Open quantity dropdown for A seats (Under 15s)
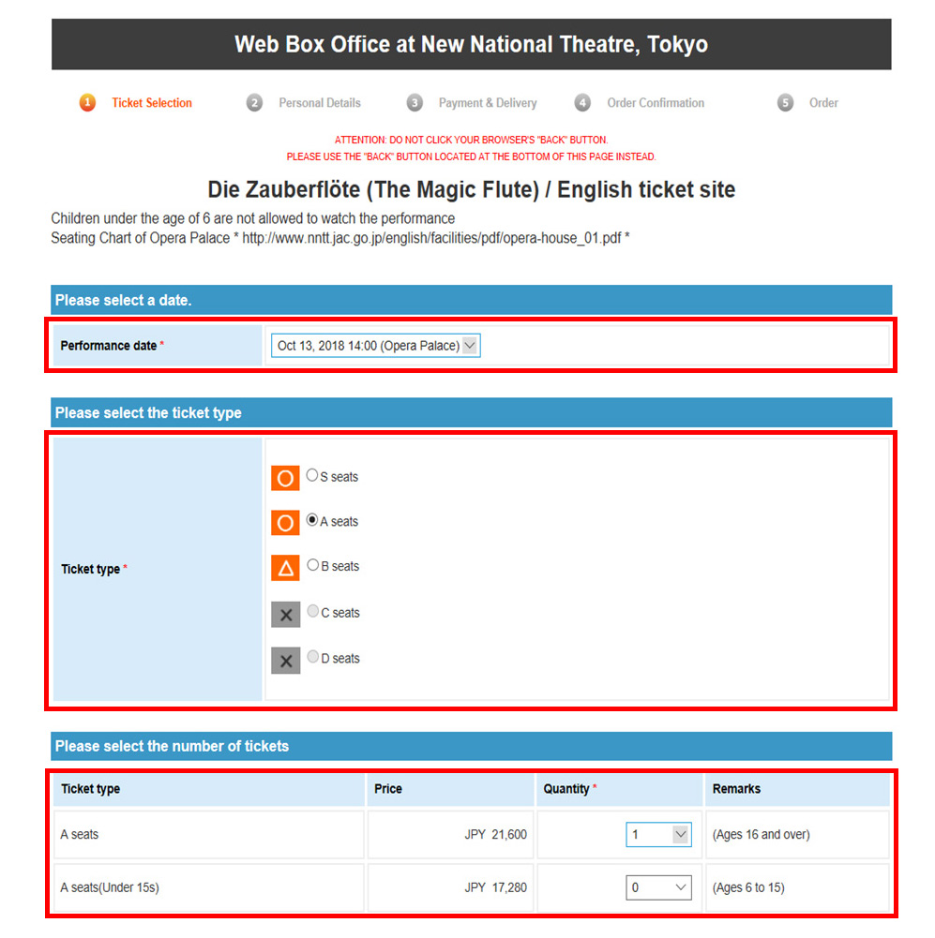 click(x=658, y=887)
